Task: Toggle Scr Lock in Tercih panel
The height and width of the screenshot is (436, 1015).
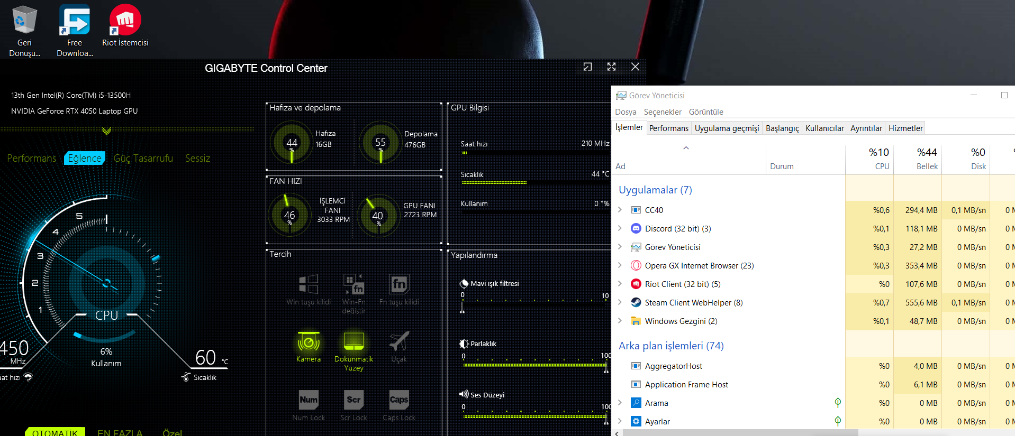Action: pos(354,405)
